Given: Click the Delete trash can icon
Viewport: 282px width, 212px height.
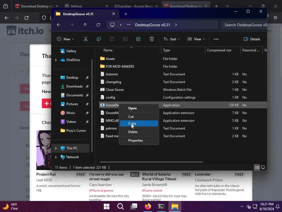Looking at the screenshot, I should [152, 39].
